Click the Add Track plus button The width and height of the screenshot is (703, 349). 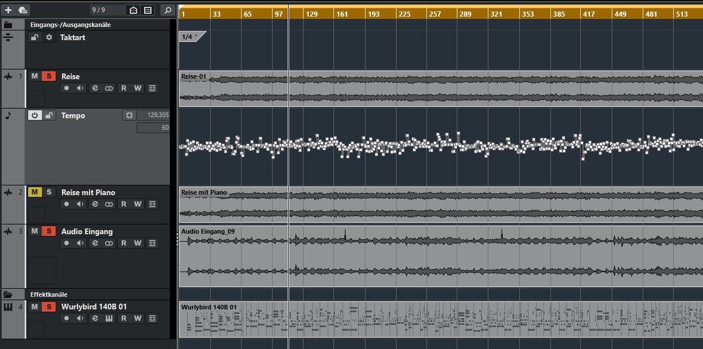point(8,10)
